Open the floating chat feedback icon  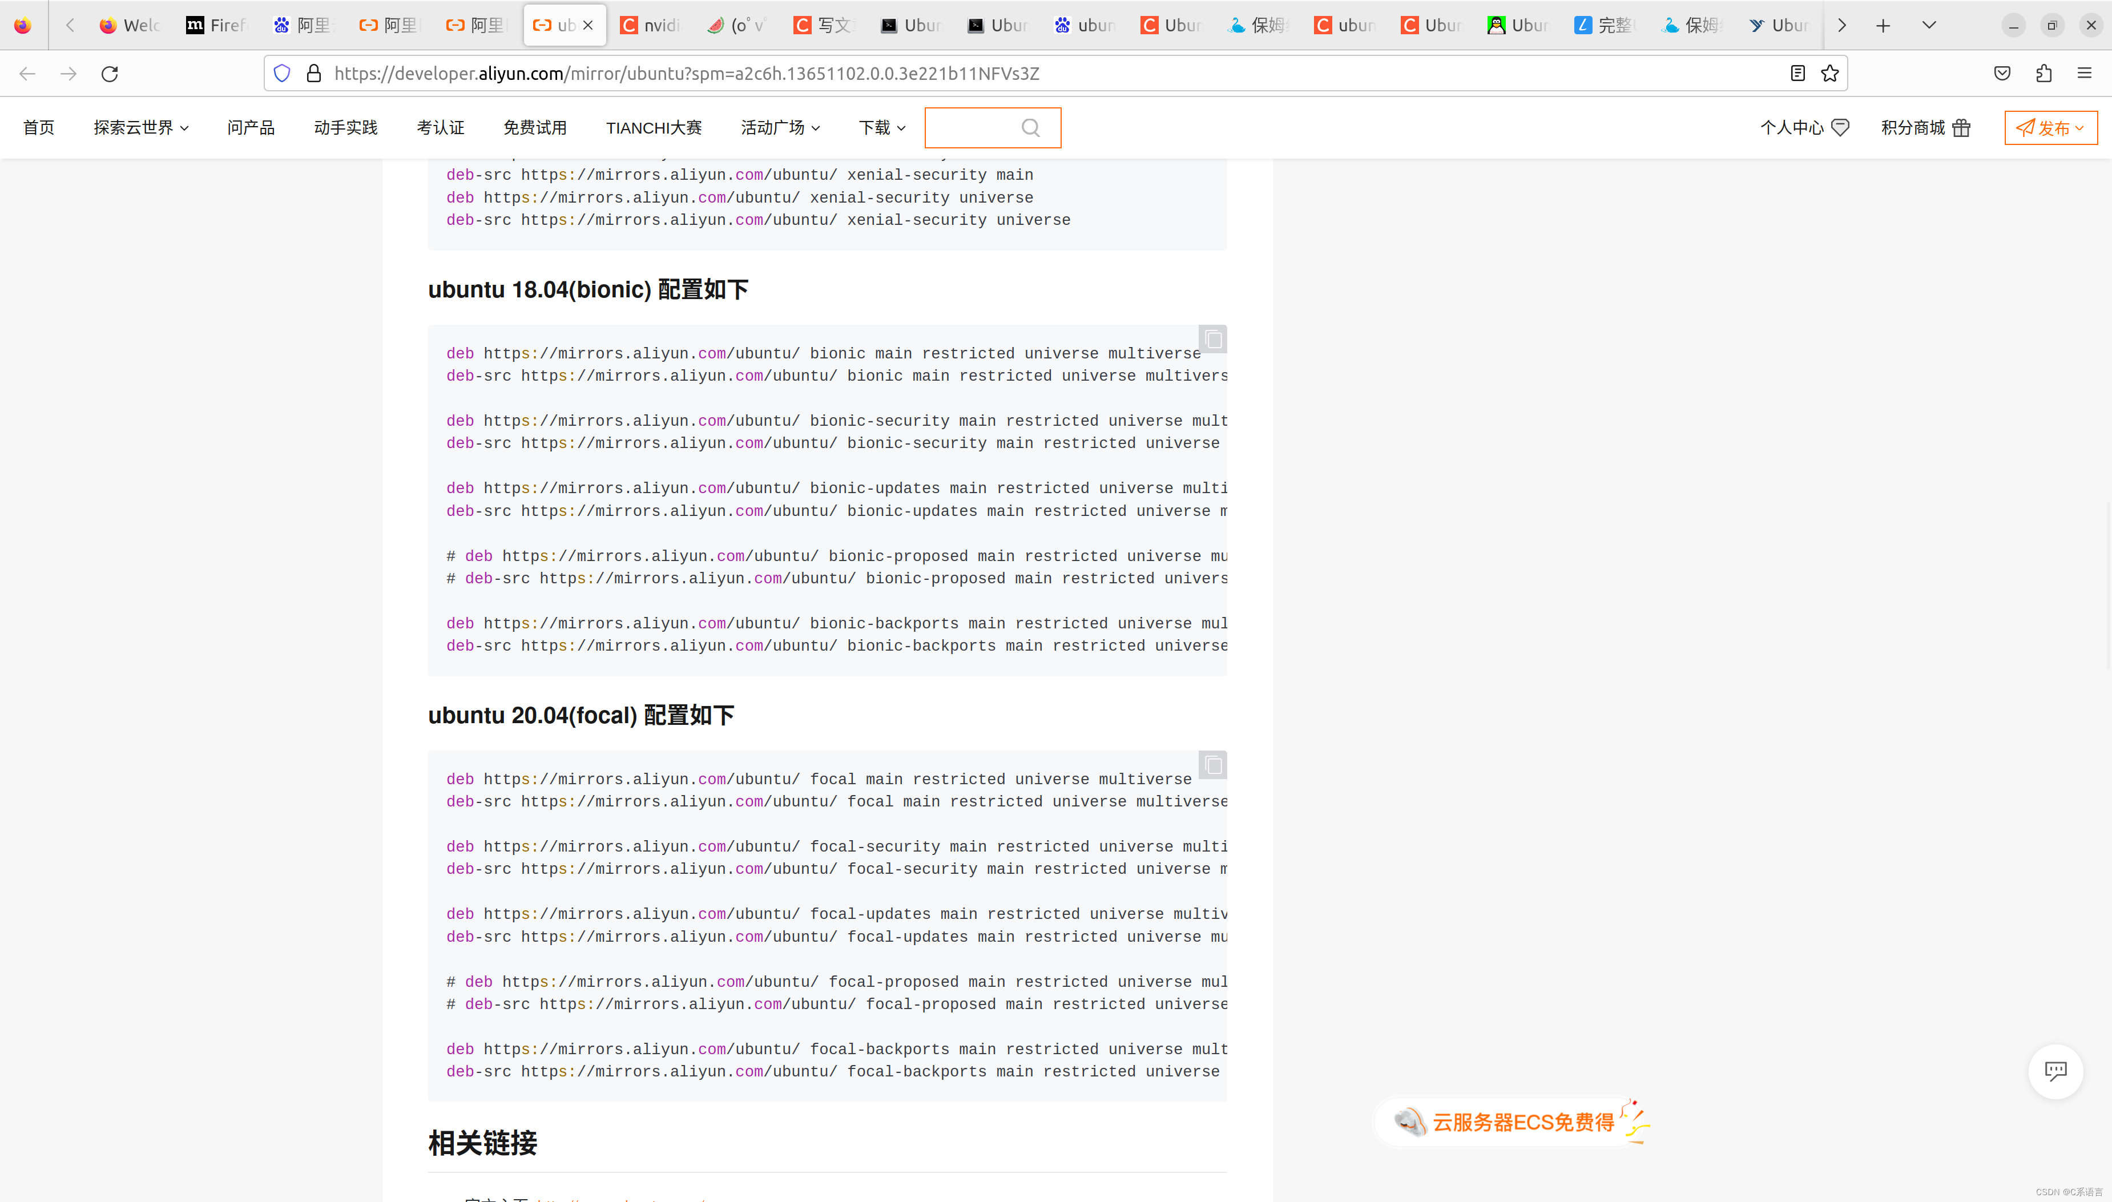[2055, 1071]
